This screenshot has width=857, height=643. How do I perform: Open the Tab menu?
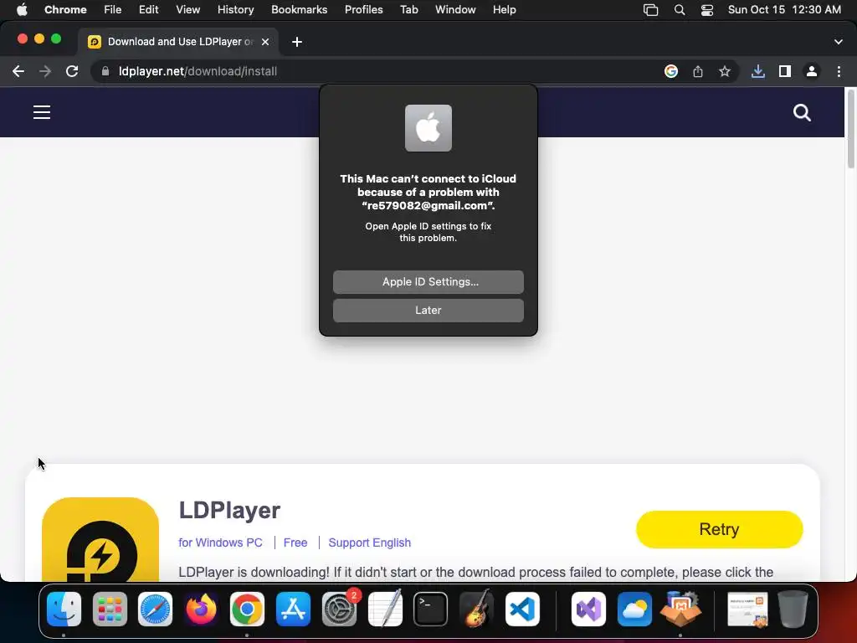pyautogui.click(x=408, y=10)
